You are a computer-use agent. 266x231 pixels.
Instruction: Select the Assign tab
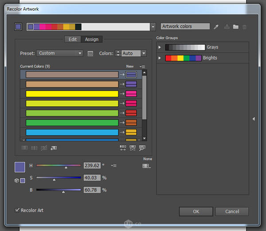pos(92,39)
